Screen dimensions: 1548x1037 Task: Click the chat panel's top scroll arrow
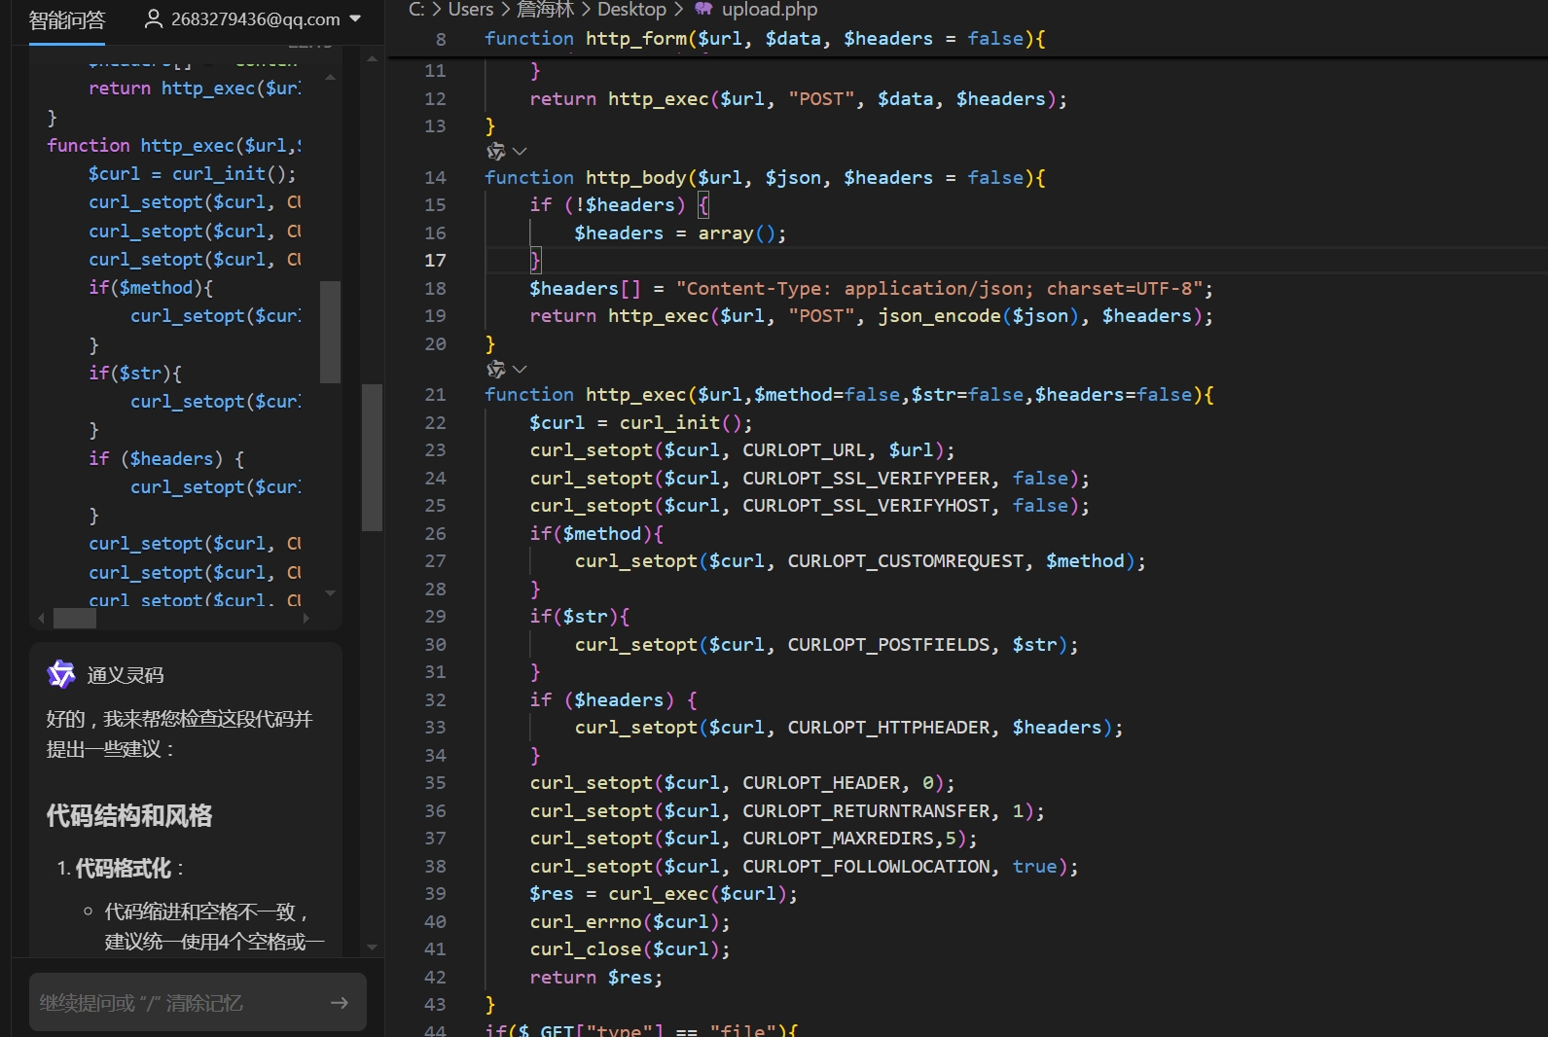pos(372,58)
